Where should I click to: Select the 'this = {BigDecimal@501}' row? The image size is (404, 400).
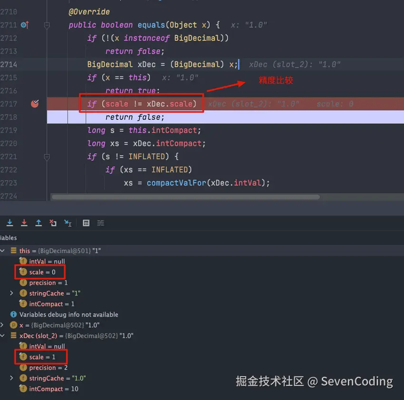202,251
